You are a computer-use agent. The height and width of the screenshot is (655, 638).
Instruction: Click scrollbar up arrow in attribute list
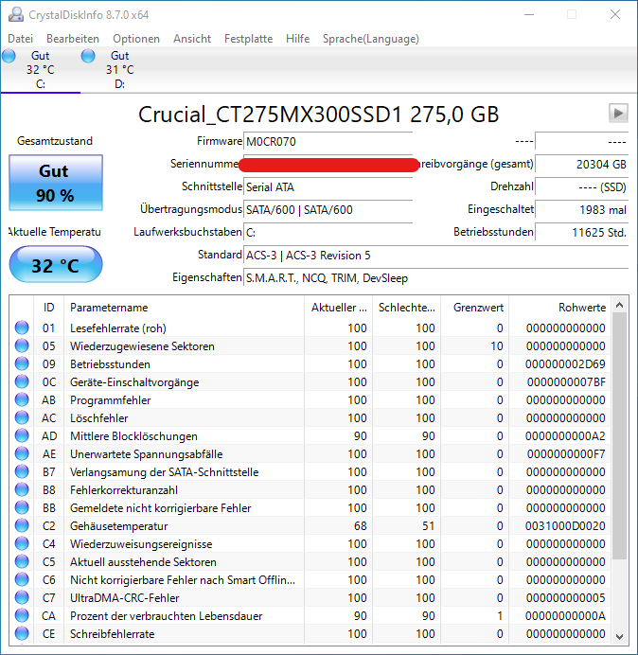click(x=620, y=306)
